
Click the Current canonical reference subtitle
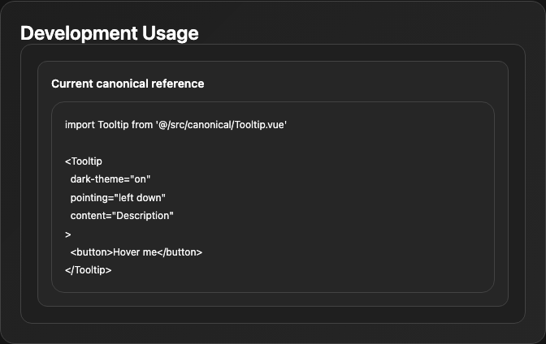click(x=128, y=84)
